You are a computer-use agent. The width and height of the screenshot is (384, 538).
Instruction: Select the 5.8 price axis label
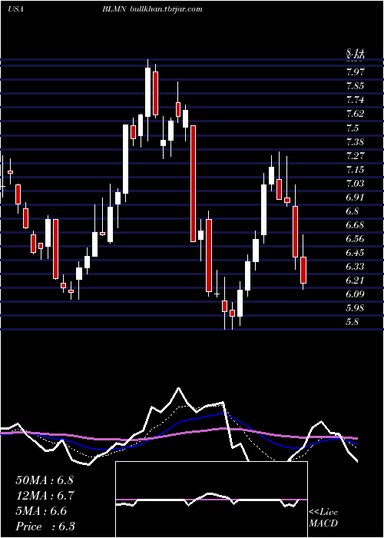(x=353, y=322)
